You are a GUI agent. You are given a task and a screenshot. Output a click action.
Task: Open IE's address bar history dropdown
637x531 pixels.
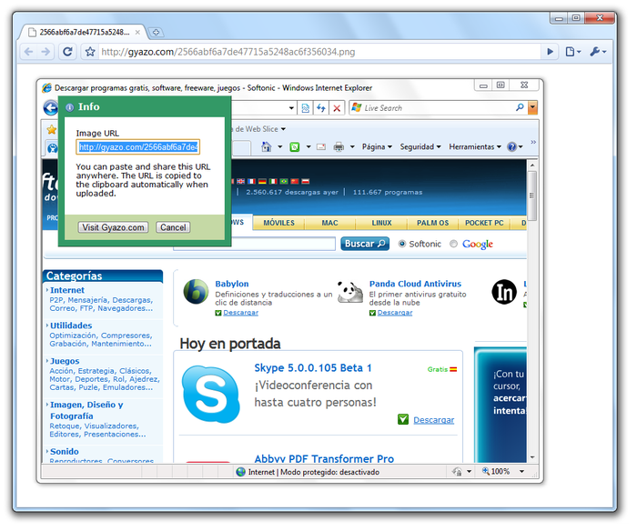coord(291,108)
